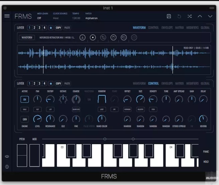Select layer 3 in upper panel
The image size is (219, 185).
pos(39,28)
